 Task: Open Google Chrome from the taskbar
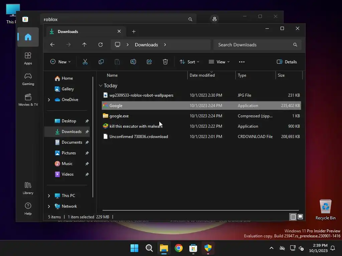tap(178, 248)
